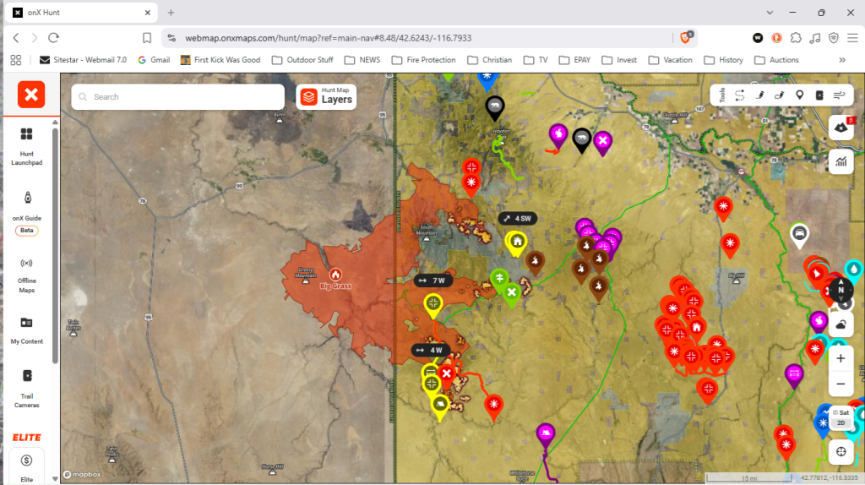Open the bookmarks apps grid icon
The image size is (865, 485).
tap(16, 60)
